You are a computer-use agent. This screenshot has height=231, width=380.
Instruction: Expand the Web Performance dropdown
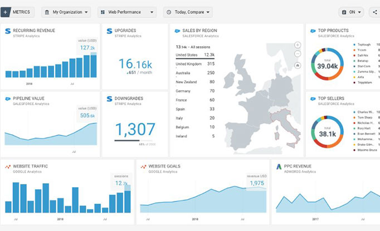pyautogui.click(x=128, y=12)
